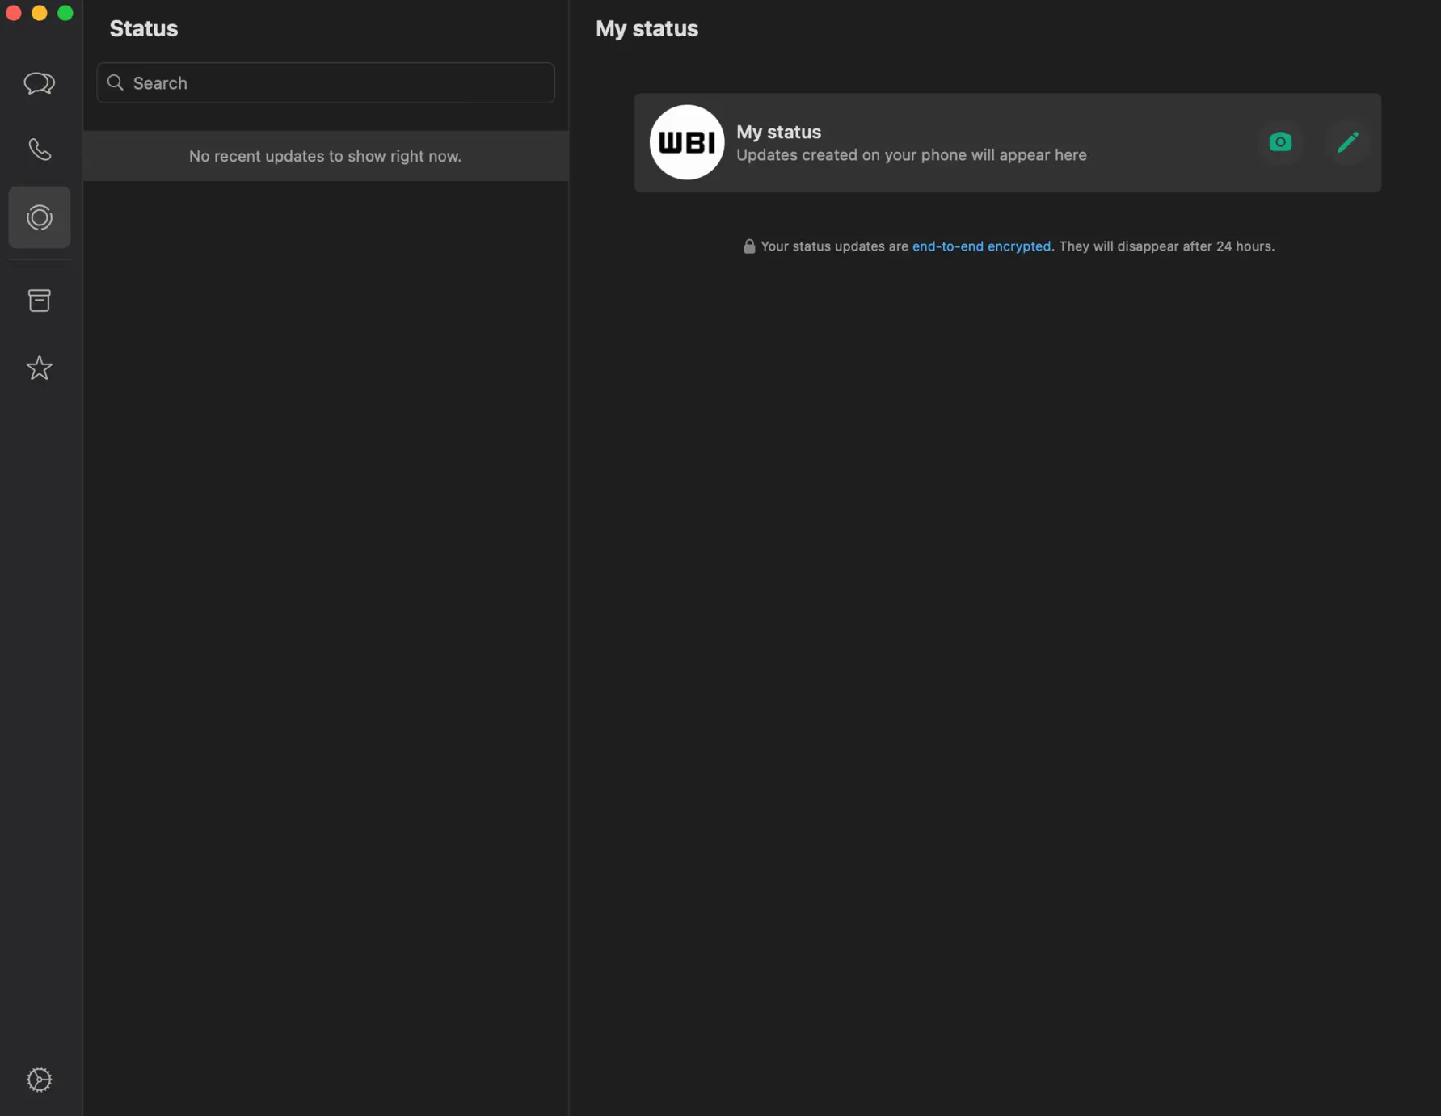Open Archived chats
Image resolution: width=1441 pixels, height=1116 pixels.
click(39, 300)
